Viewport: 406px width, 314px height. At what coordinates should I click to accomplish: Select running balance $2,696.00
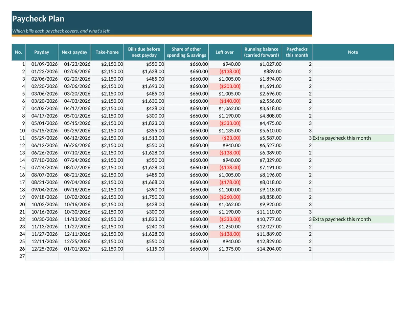pyautogui.click(x=262, y=94)
